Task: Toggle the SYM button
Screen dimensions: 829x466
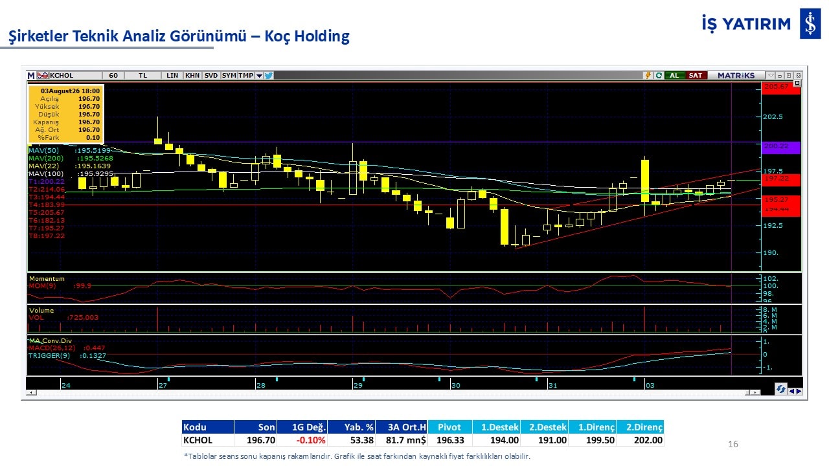Action: (229, 75)
